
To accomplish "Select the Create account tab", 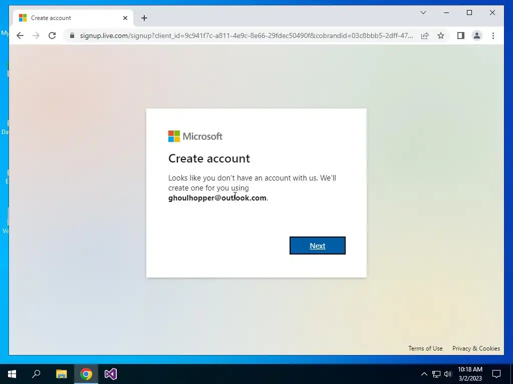I will (x=73, y=18).
